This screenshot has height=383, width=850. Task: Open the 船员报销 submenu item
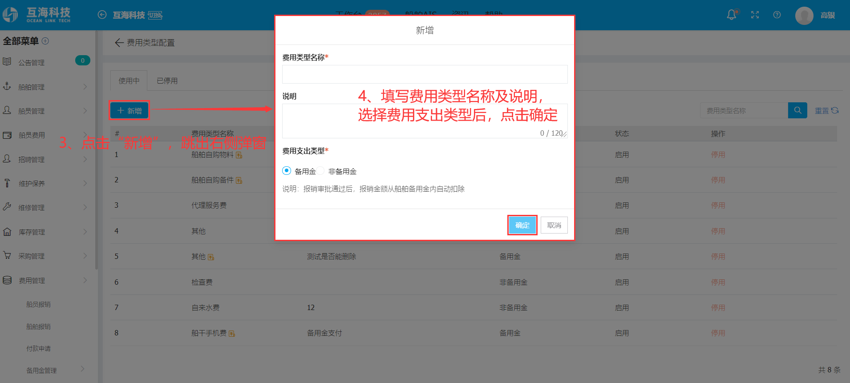pyautogui.click(x=38, y=304)
